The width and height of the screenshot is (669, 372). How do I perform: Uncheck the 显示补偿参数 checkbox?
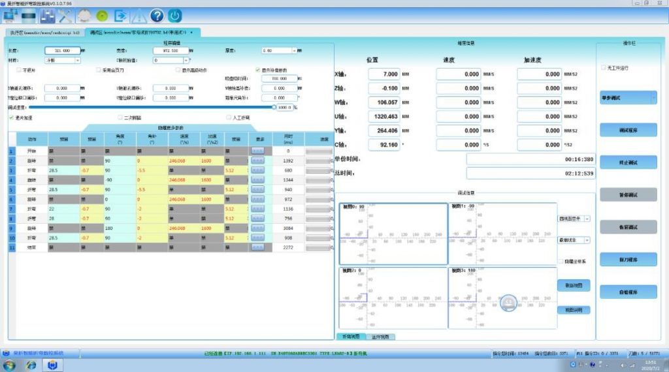[257, 70]
